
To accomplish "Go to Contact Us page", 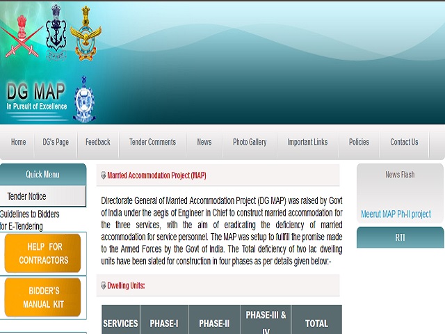I will pos(404,142).
